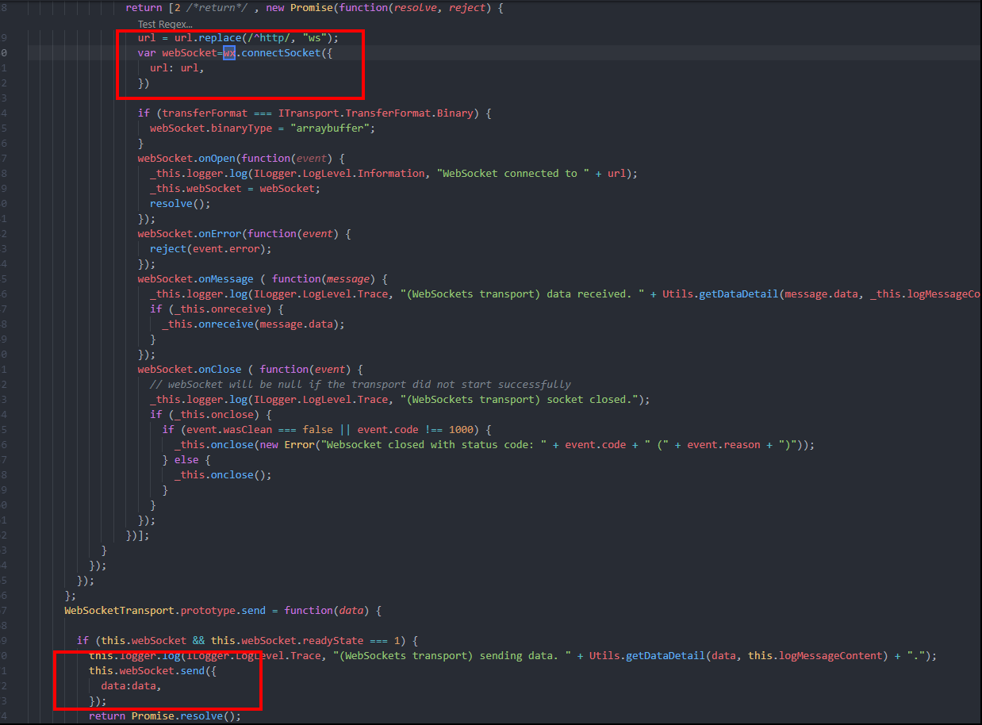The image size is (982, 725).
Task: Click the 'reject(event.error);' line
Action: tap(211, 248)
